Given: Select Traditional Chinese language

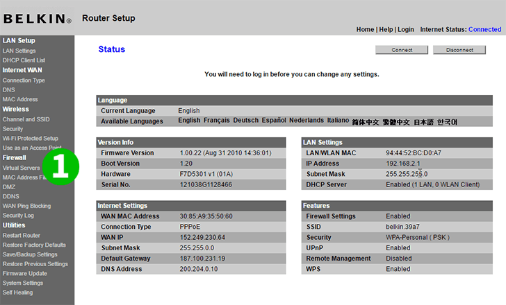Looking at the screenshot, I should click(x=396, y=122).
